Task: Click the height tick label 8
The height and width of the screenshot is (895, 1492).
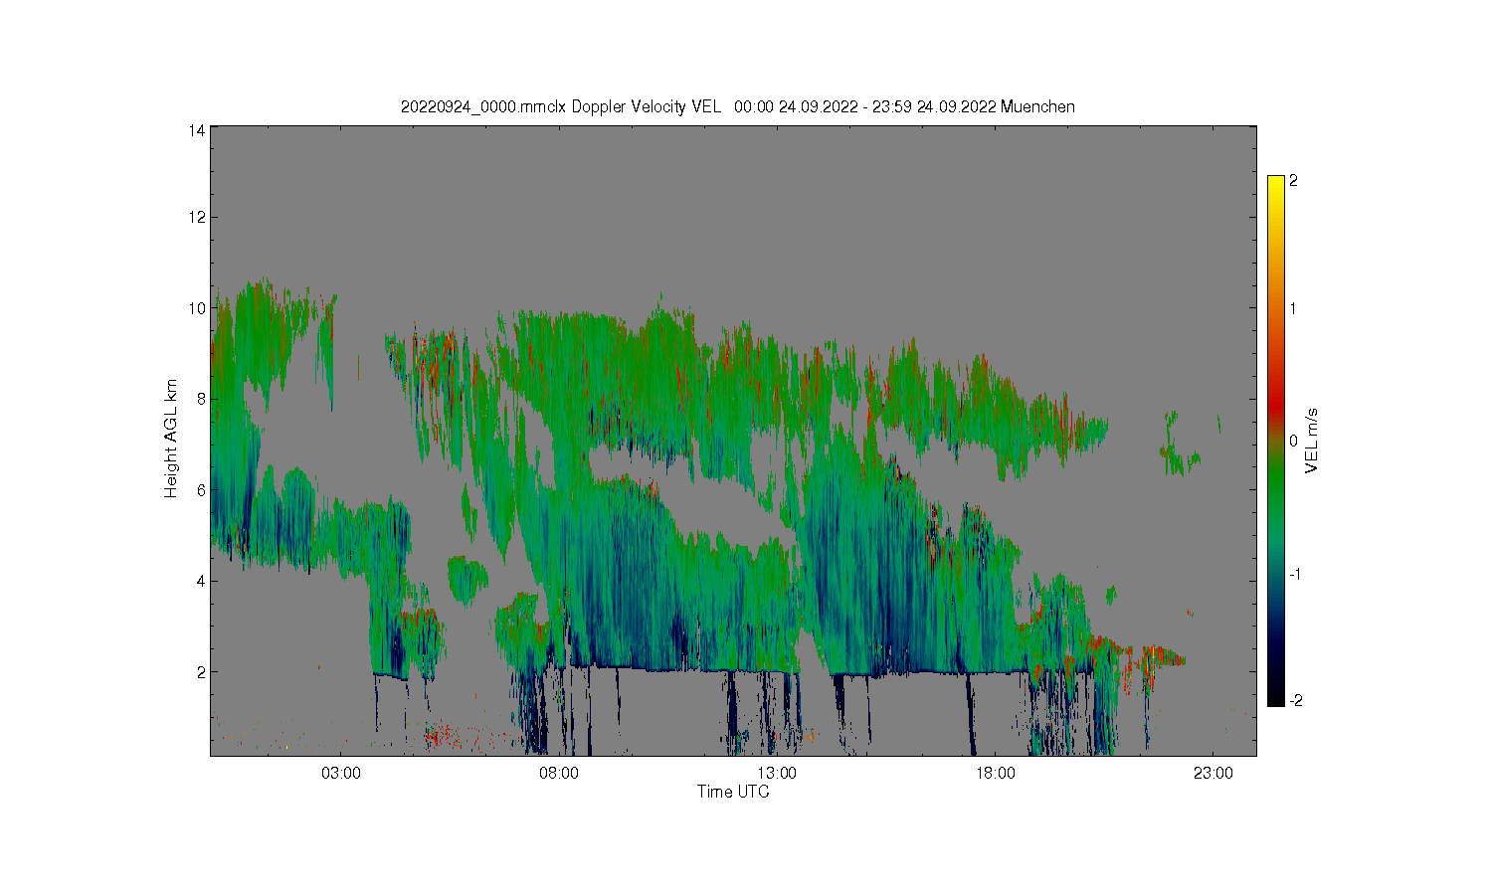Action: 201,399
